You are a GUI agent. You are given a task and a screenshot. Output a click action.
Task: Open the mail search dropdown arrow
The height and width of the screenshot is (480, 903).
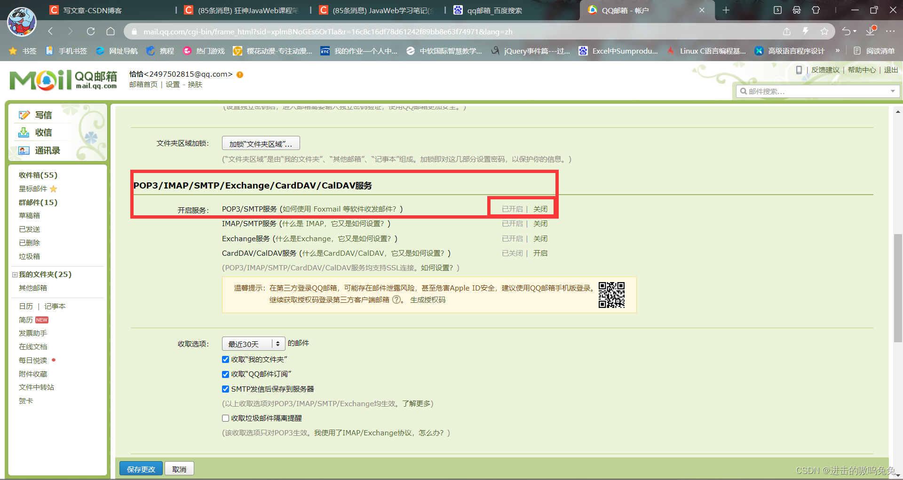(893, 91)
